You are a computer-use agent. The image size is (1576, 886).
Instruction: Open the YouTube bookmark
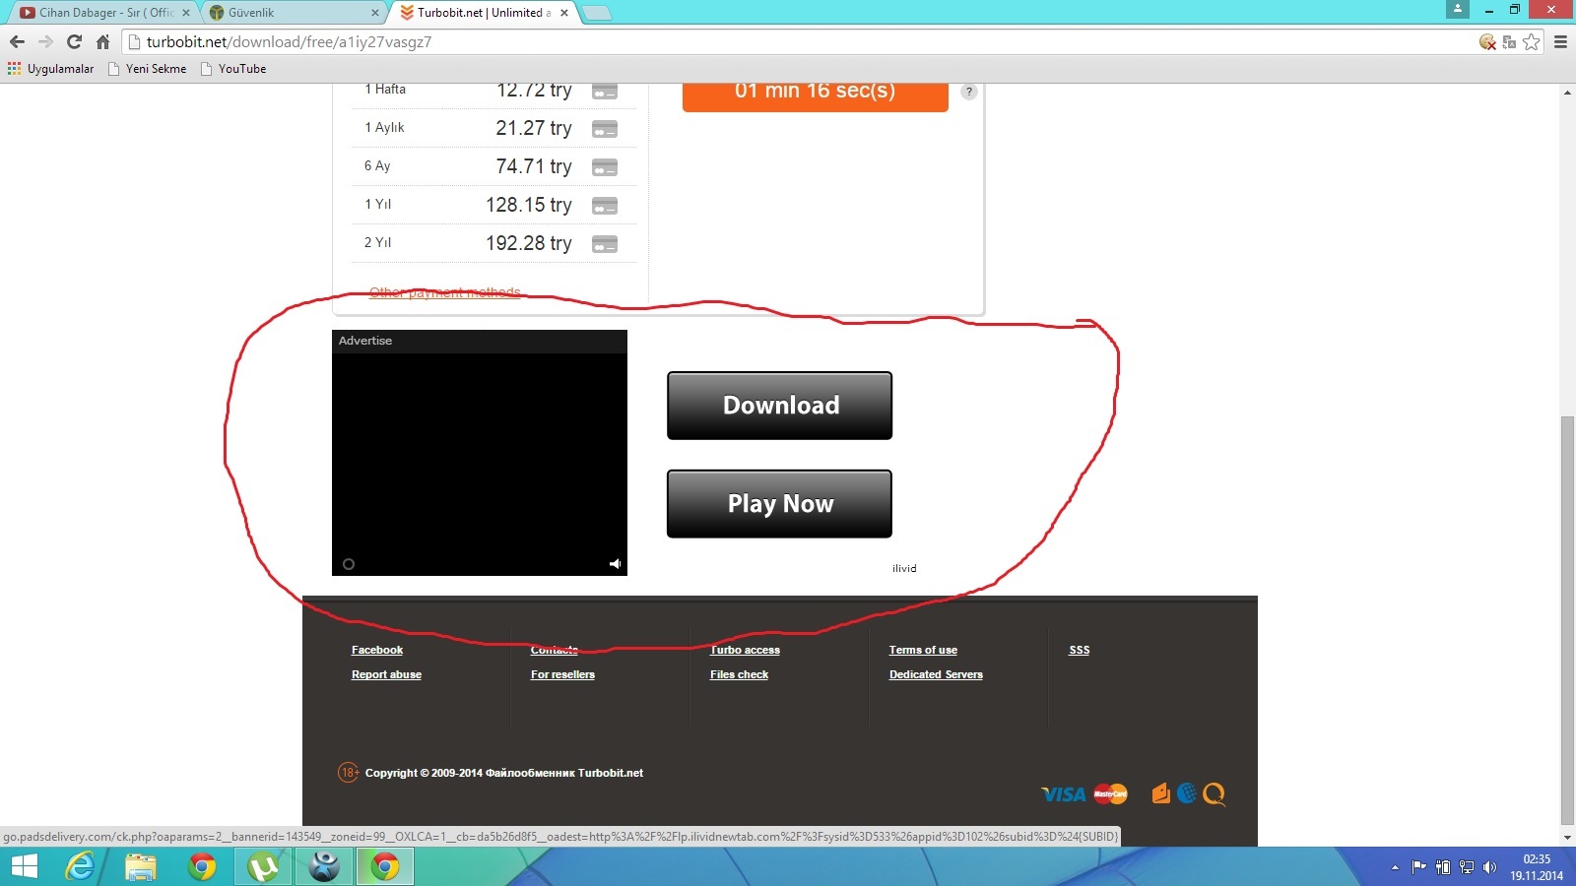[x=232, y=69]
